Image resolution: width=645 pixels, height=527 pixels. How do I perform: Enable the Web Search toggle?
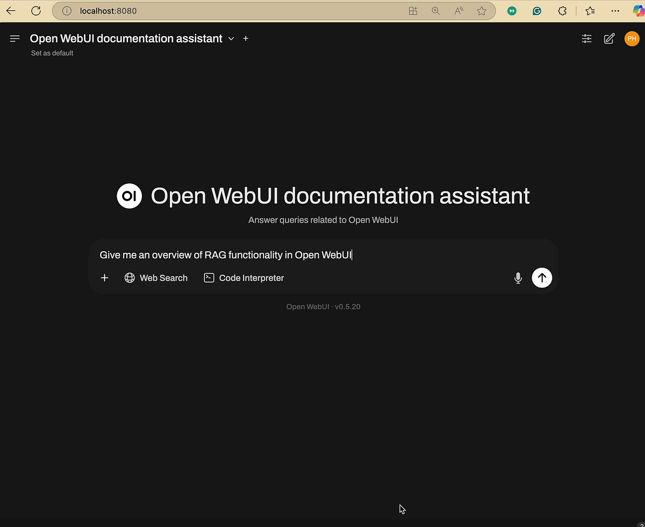pos(156,277)
